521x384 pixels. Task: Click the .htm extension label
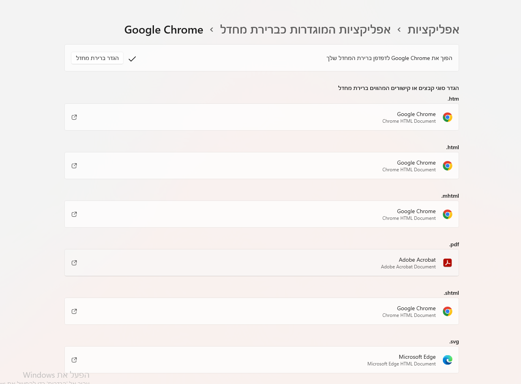453,99
